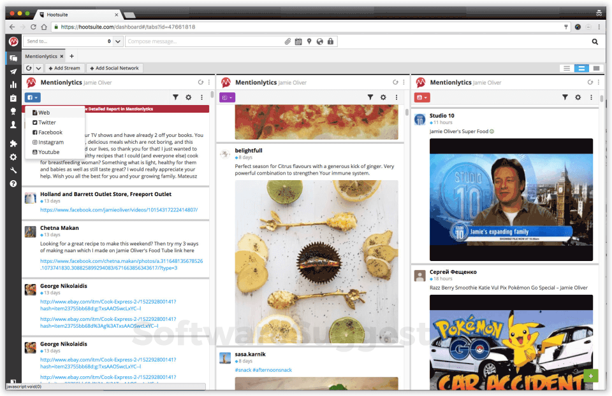Select Instagram from the source menu
This screenshot has width=612, height=396.
point(55,142)
